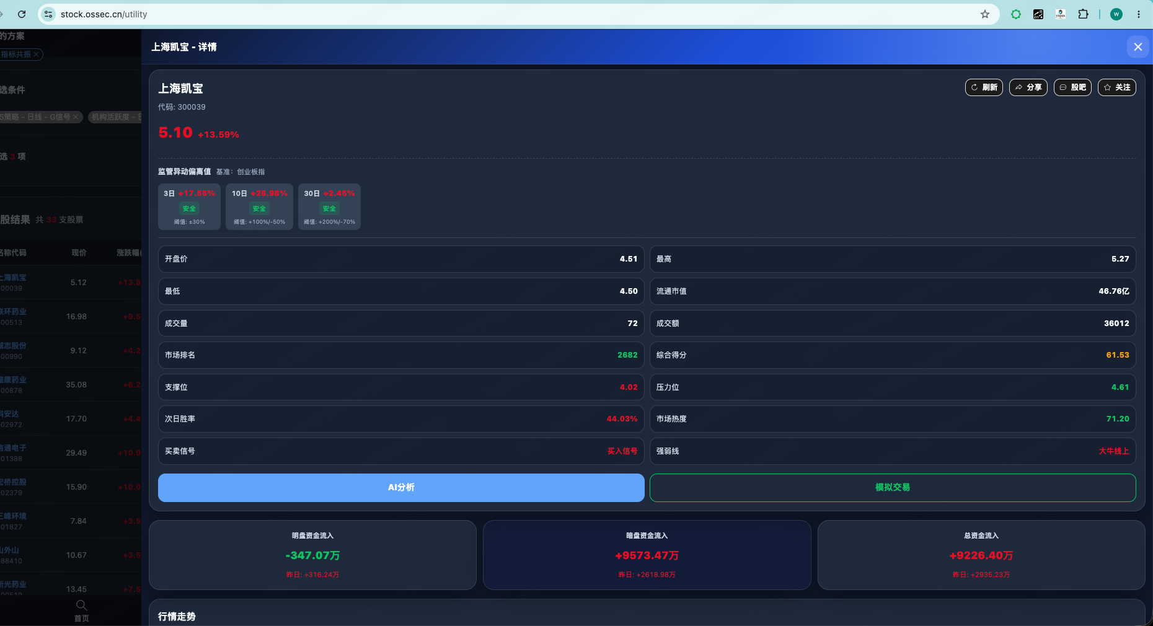Image resolution: width=1153 pixels, height=626 pixels.
Task: Click the 暗盘资金流入 card
Action: click(x=647, y=555)
